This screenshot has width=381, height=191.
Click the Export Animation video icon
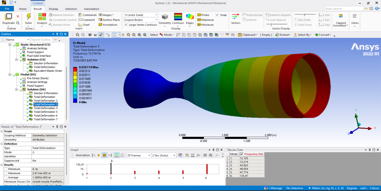180,155
